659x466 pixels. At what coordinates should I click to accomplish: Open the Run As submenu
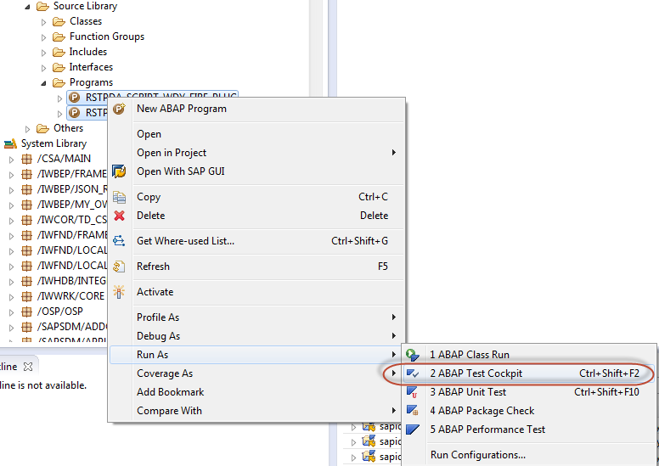256,355
